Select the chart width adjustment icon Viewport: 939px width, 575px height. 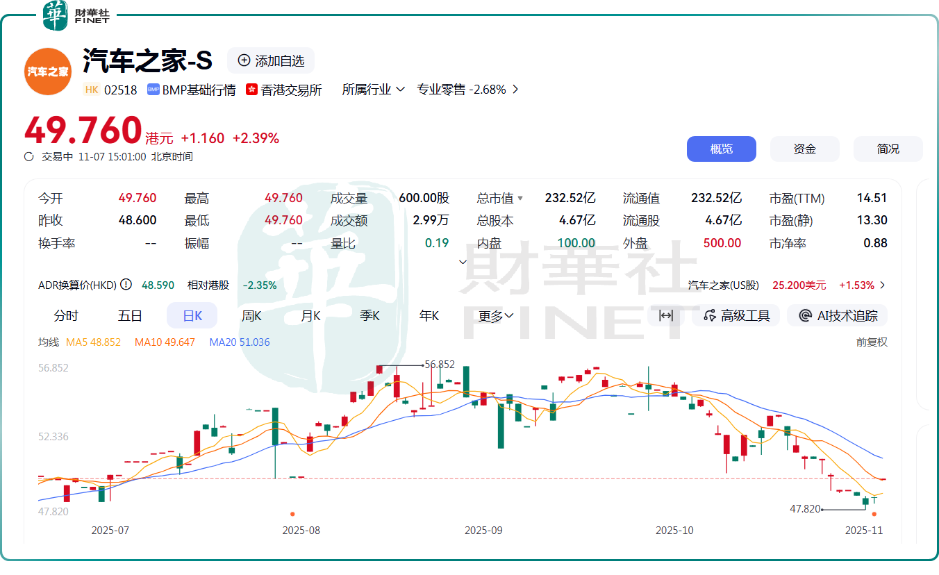coord(665,315)
